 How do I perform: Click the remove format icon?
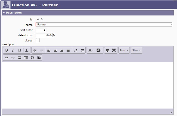tap(27, 50)
